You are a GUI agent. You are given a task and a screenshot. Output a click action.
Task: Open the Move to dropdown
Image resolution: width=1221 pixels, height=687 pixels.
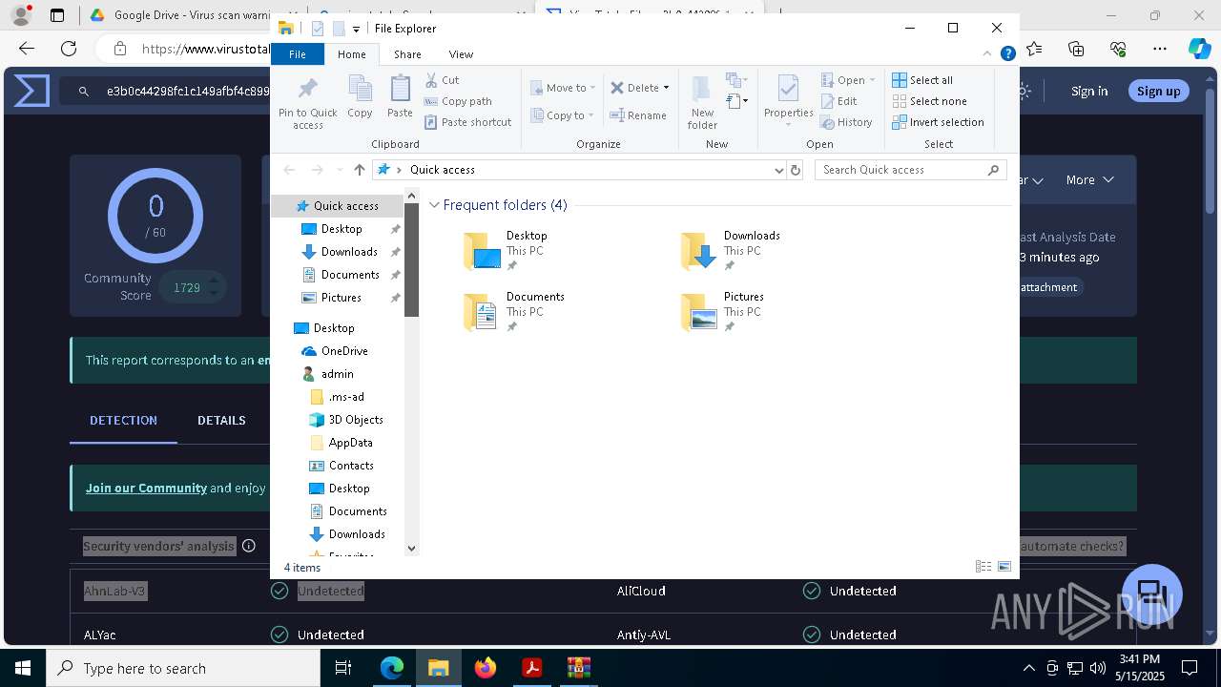point(563,88)
